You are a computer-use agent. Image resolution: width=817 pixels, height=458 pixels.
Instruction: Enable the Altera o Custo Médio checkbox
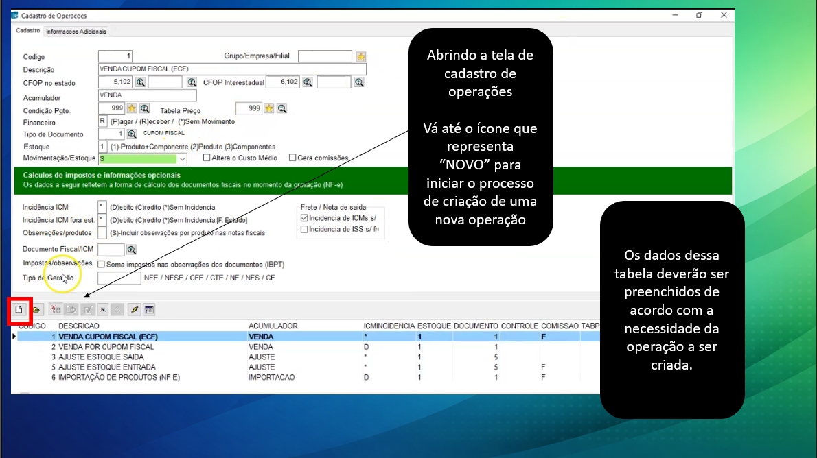tap(207, 158)
